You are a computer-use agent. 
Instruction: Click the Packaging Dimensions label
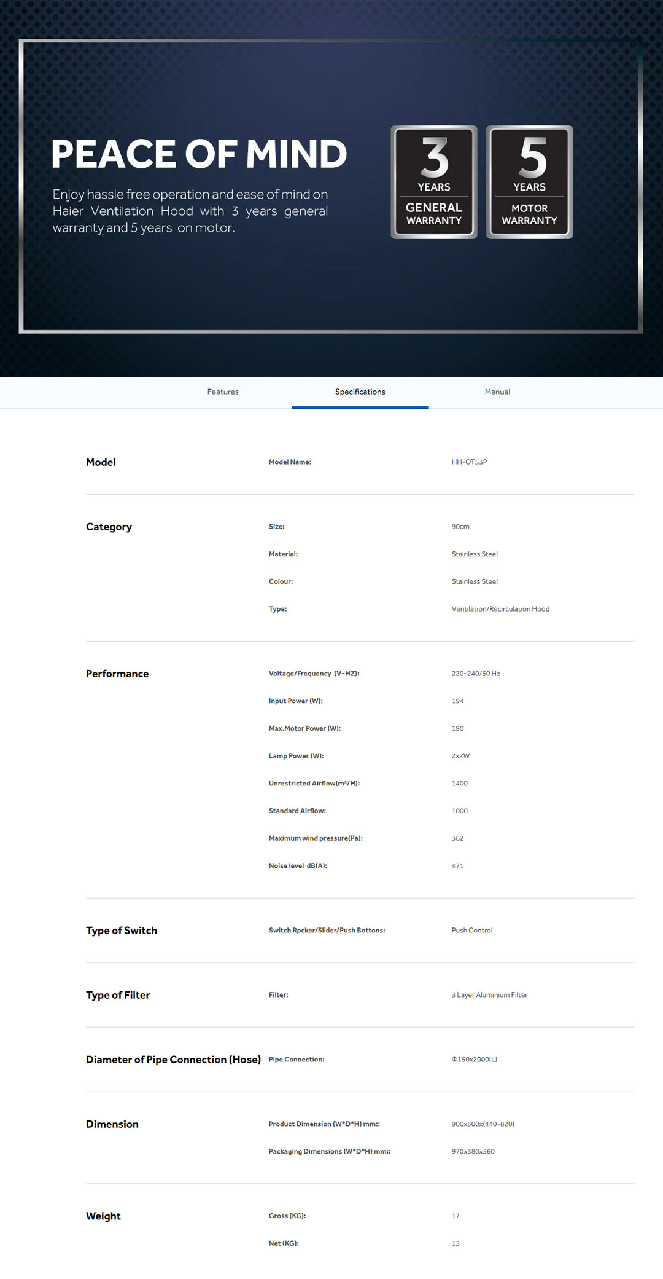pyautogui.click(x=329, y=1152)
